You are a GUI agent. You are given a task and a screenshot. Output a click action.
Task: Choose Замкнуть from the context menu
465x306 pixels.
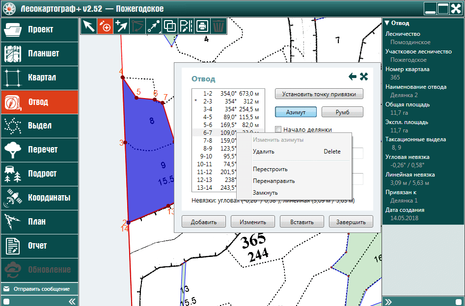(x=265, y=193)
